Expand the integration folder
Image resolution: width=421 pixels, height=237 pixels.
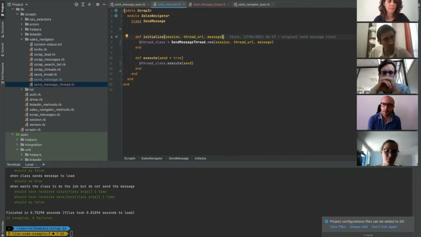click(17, 145)
